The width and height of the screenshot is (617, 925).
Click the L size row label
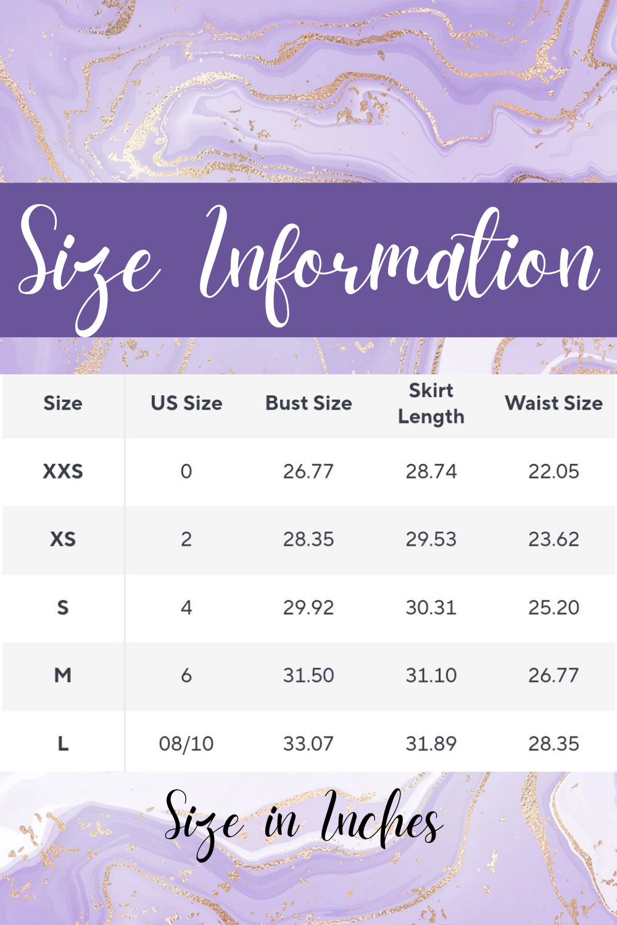click(x=63, y=744)
